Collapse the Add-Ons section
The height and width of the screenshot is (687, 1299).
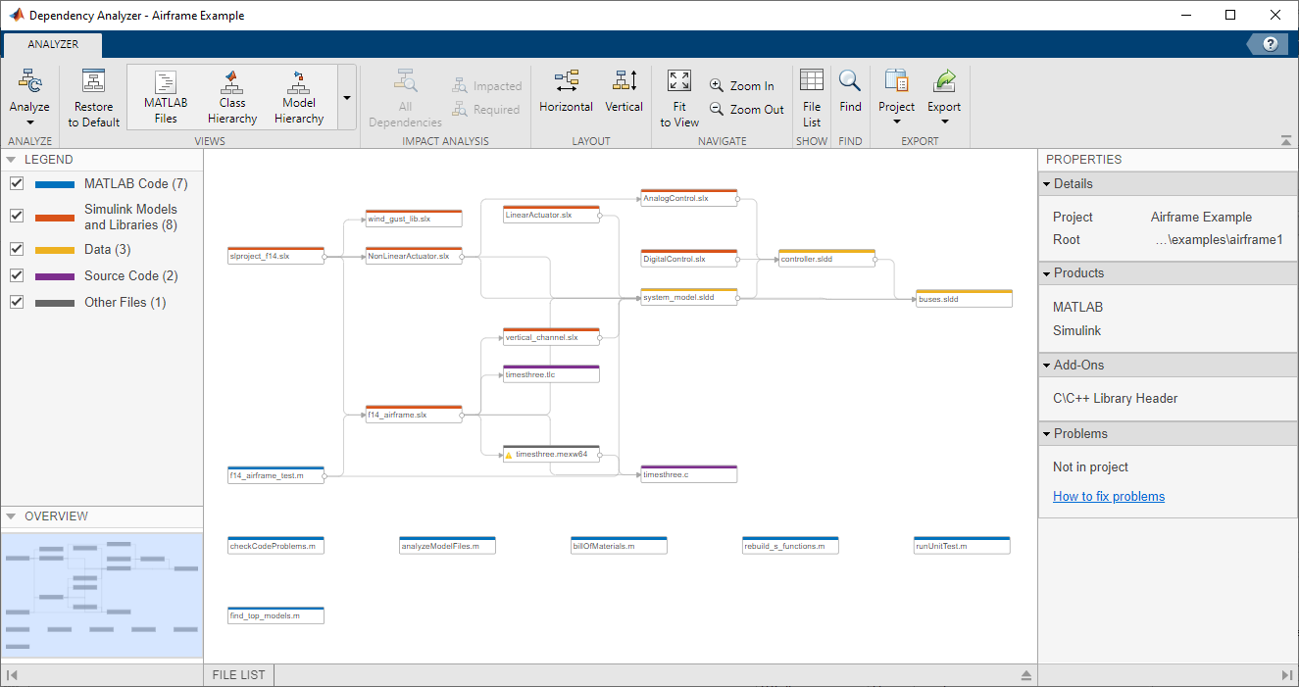(1047, 365)
